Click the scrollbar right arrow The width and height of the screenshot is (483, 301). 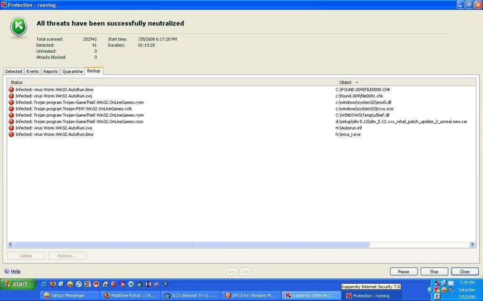pos(472,245)
